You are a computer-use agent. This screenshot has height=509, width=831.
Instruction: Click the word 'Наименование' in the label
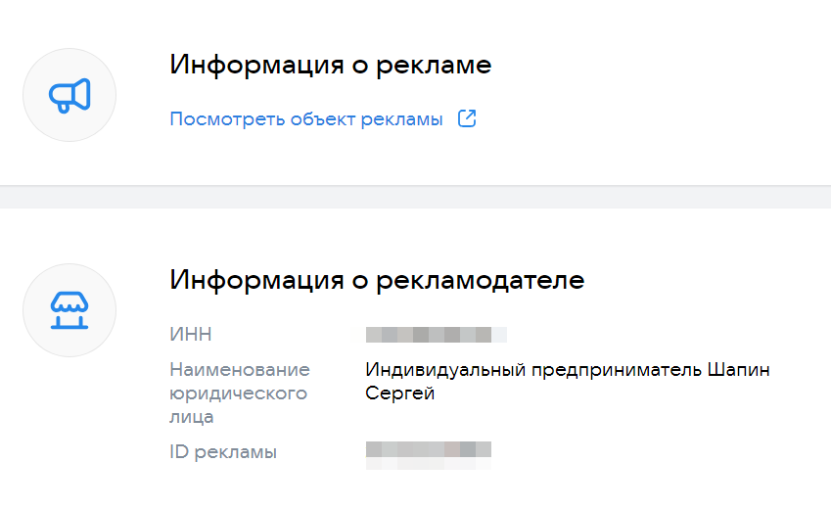point(240,370)
